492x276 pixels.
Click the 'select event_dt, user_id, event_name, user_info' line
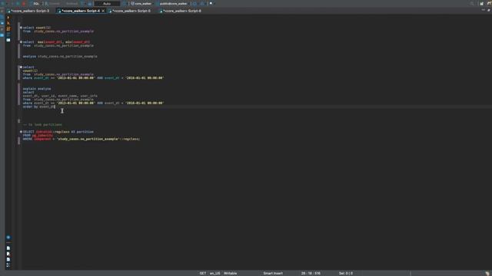click(60, 94)
